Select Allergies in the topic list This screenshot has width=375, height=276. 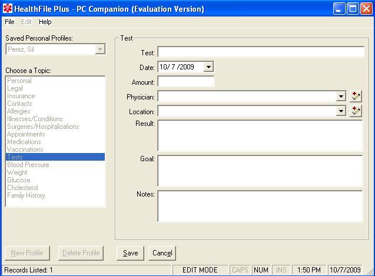coord(55,111)
